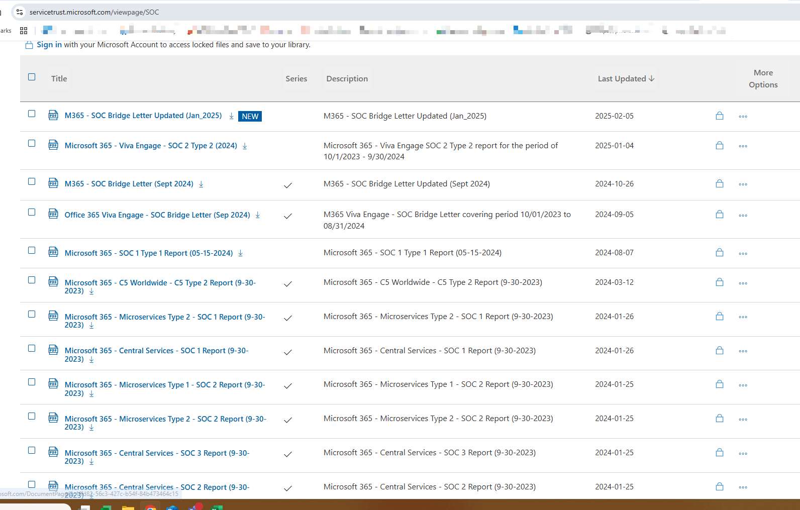Click the Series column header
This screenshot has height=510, width=800.
pyautogui.click(x=296, y=78)
